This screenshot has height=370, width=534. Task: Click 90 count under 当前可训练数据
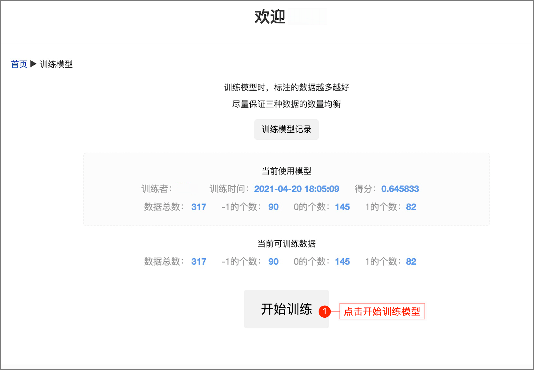[x=273, y=261]
